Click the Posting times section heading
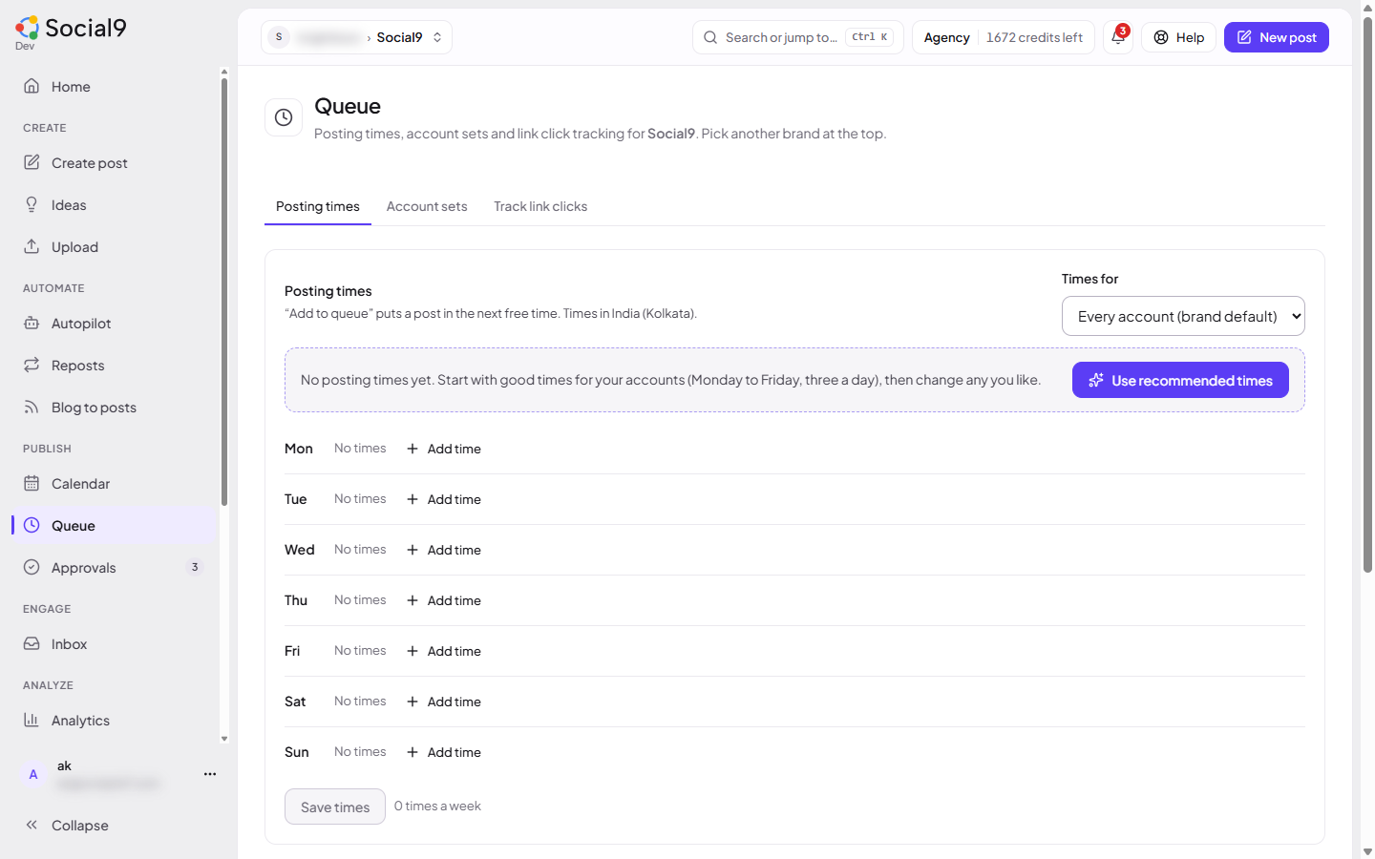This screenshot has height=859, width=1375. (328, 291)
